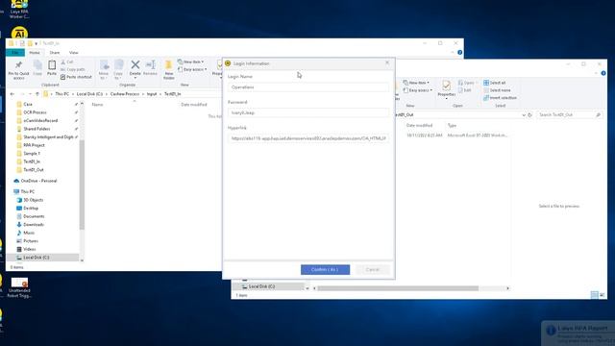The width and height of the screenshot is (615, 346).
Task: Click the Login Name input field
Action: 308,87
